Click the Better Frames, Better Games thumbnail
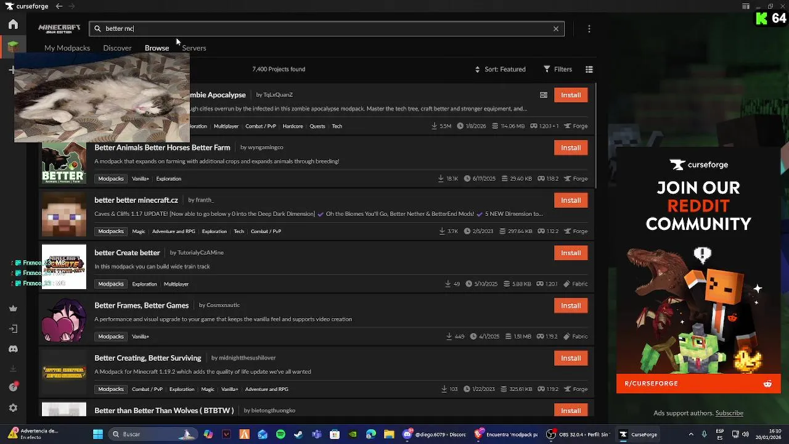789x444 pixels. point(64,320)
